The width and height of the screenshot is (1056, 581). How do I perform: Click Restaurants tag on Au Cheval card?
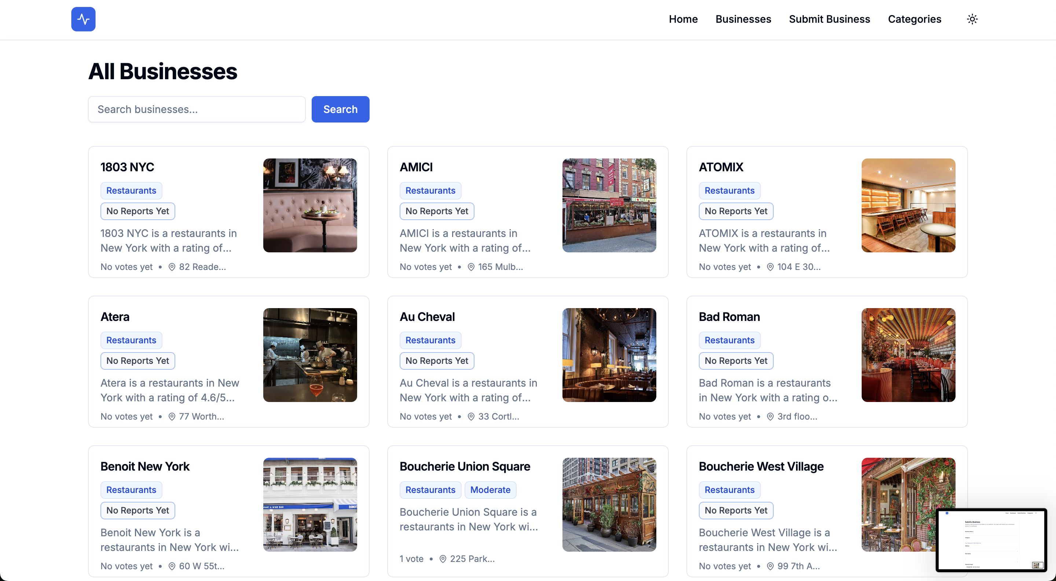(430, 340)
